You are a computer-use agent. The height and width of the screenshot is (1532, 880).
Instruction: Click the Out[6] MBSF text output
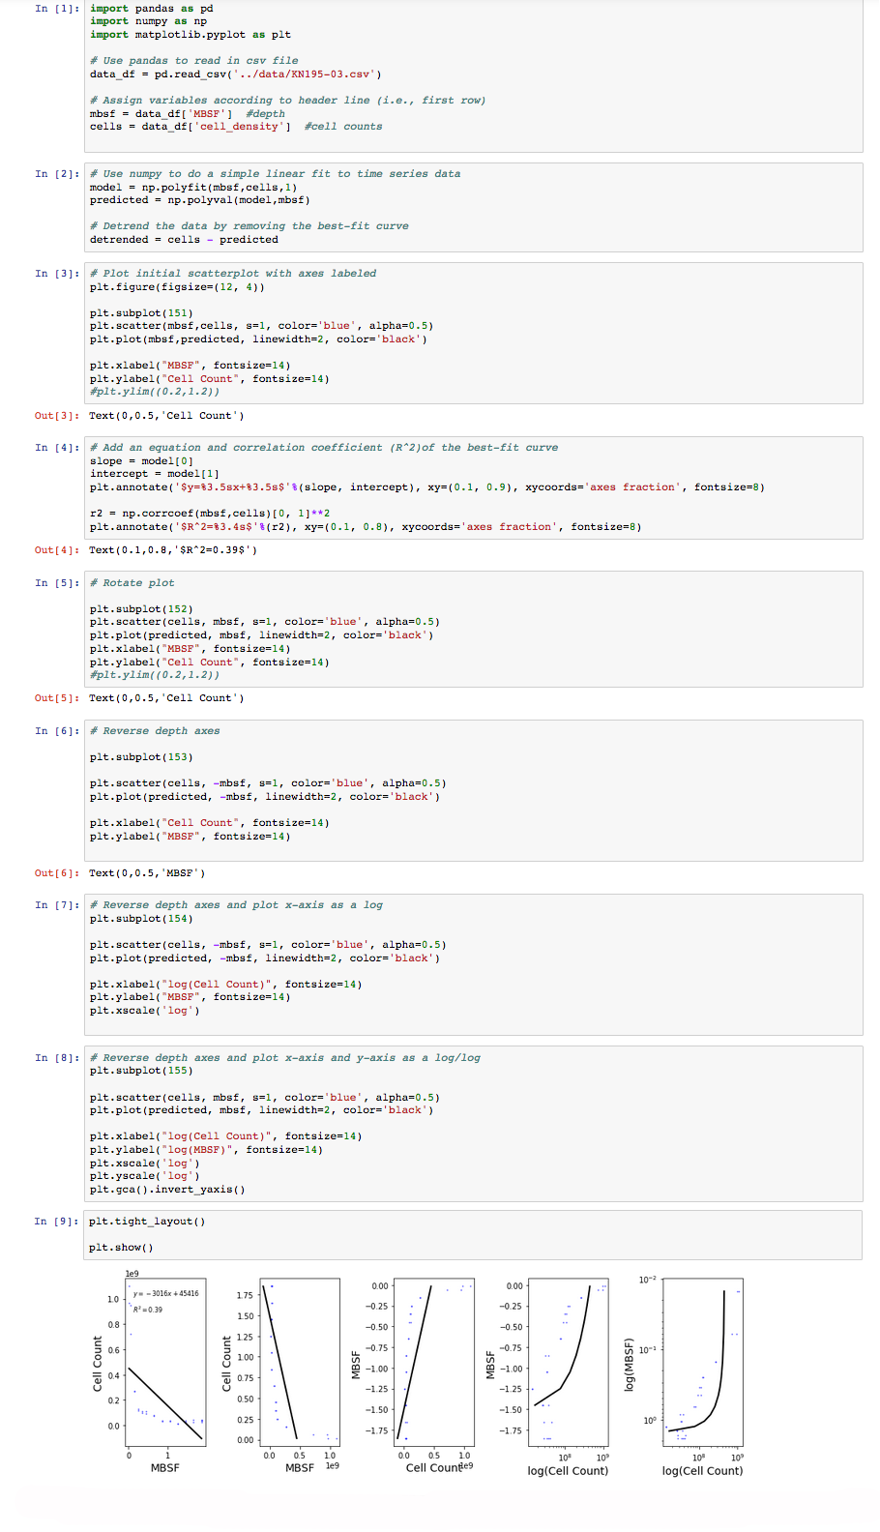pos(147,873)
